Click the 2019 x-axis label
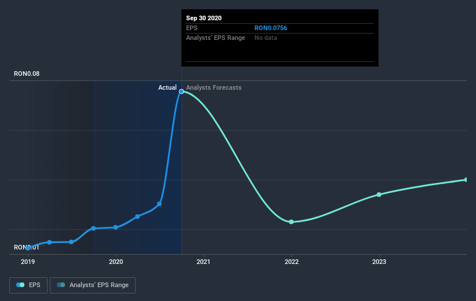Image resolution: width=476 pixels, height=301 pixels. click(x=28, y=262)
